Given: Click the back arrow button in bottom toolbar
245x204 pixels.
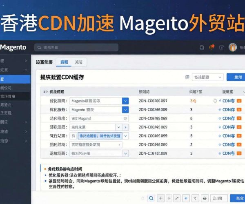Looking at the screenshot, I should click(x=195, y=198).
